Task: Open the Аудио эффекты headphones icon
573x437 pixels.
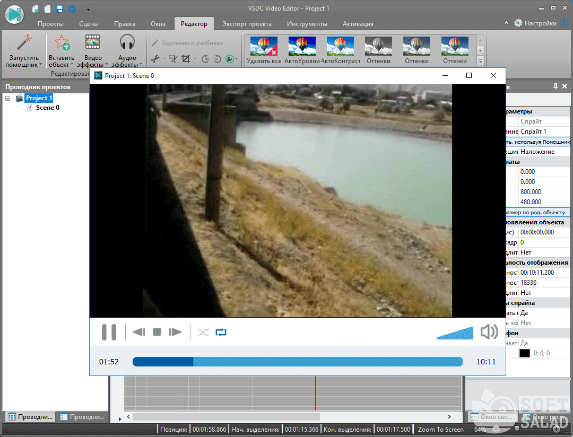Action: (x=127, y=42)
